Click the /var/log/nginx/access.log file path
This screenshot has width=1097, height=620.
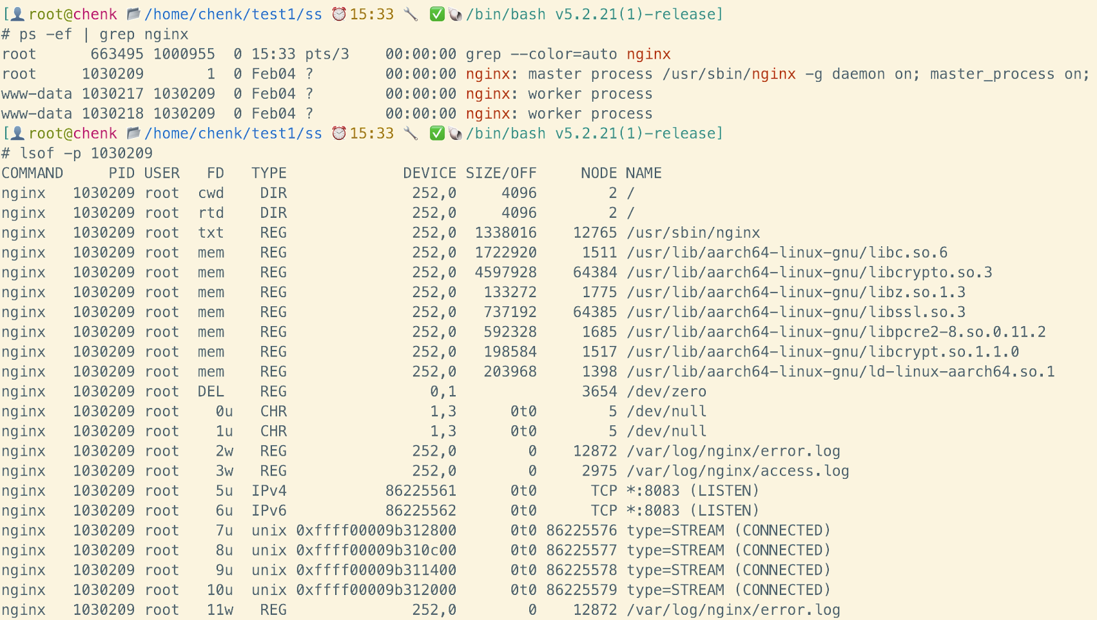(737, 471)
